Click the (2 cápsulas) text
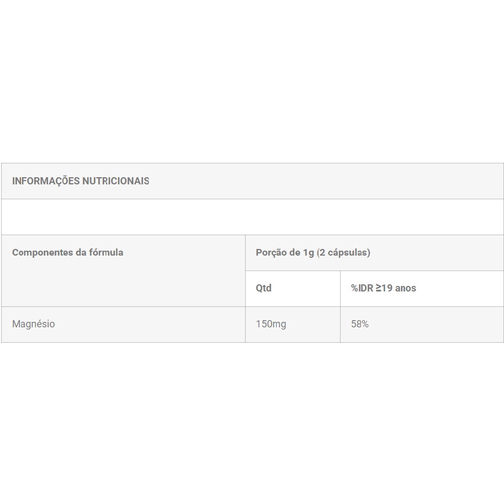The height and width of the screenshot is (504, 504). pyautogui.click(x=343, y=253)
